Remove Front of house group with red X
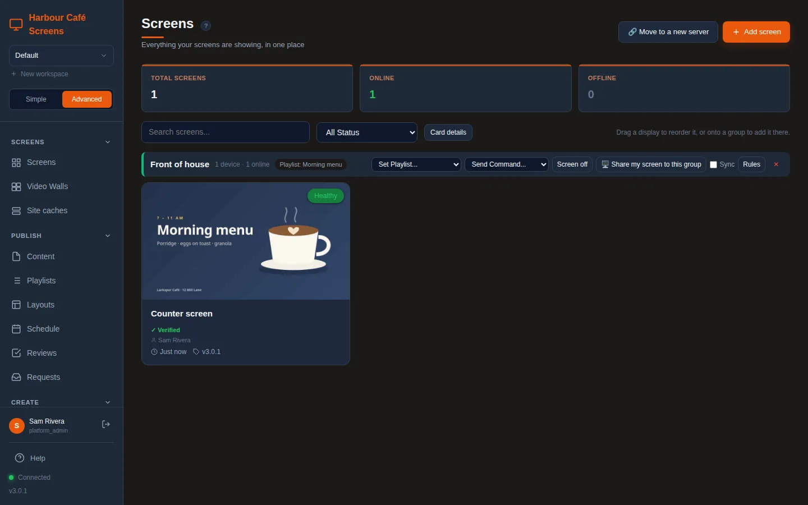This screenshot has width=808, height=505. tap(776, 164)
